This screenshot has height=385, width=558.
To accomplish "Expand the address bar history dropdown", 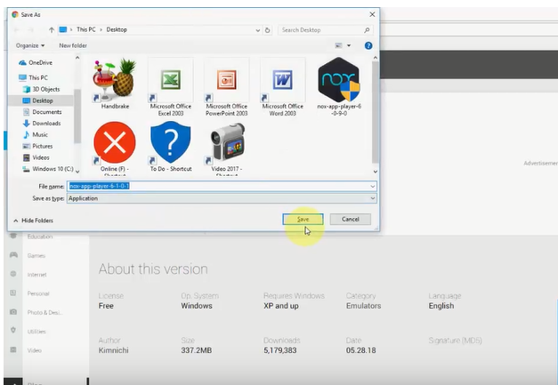I will [258, 30].
